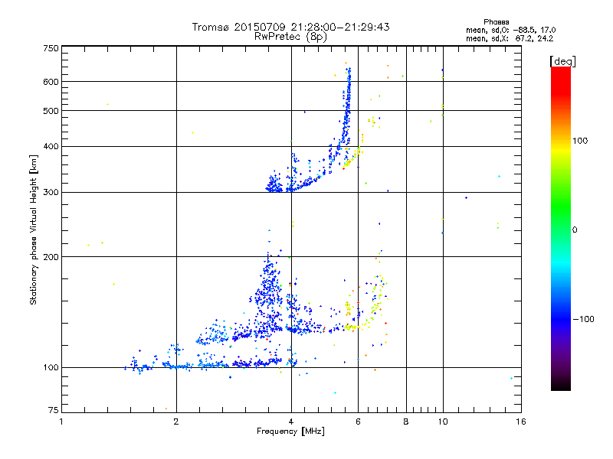613x459 pixels.
Task: Click the colorbar tick label '-100'
Action: pyautogui.click(x=583, y=319)
